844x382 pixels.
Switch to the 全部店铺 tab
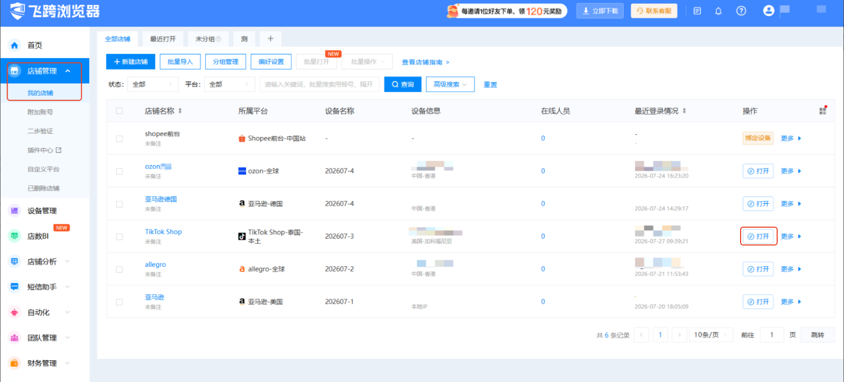point(118,39)
